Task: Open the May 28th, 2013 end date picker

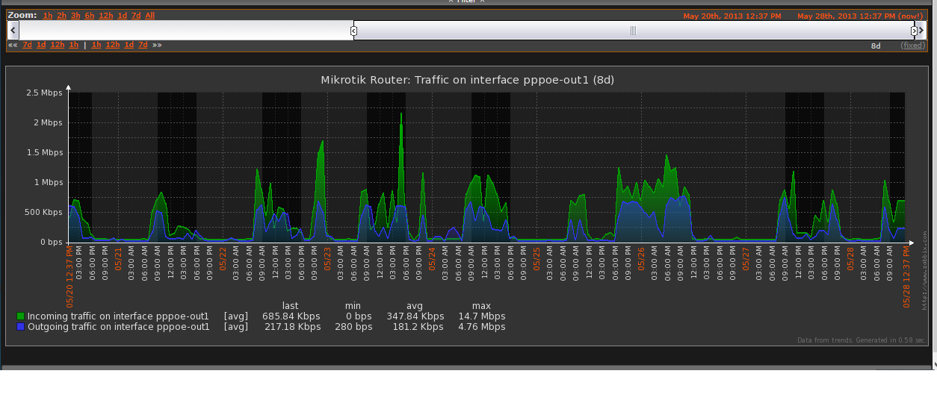Action: tap(859, 16)
